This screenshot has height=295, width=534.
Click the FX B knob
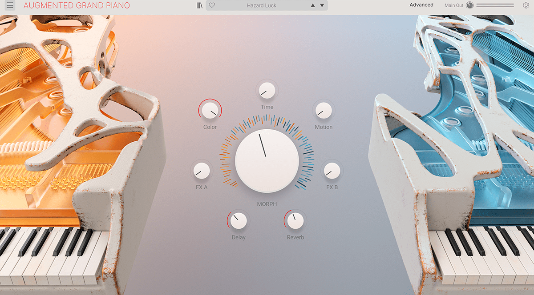(x=332, y=171)
